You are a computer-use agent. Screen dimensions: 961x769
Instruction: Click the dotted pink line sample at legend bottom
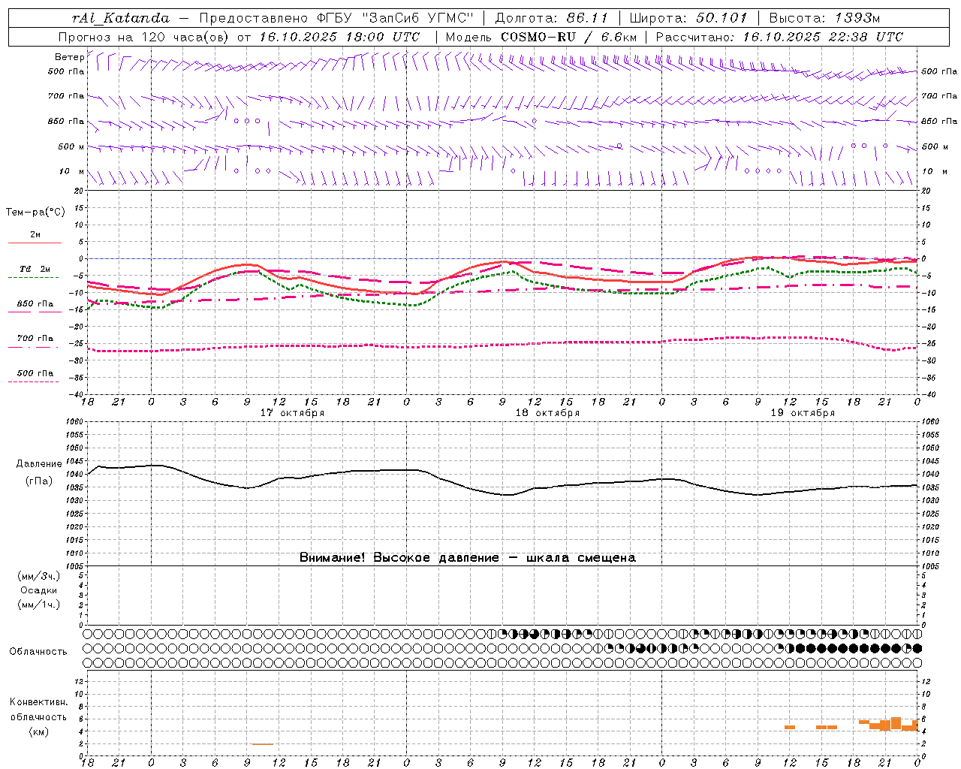(34, 381)
